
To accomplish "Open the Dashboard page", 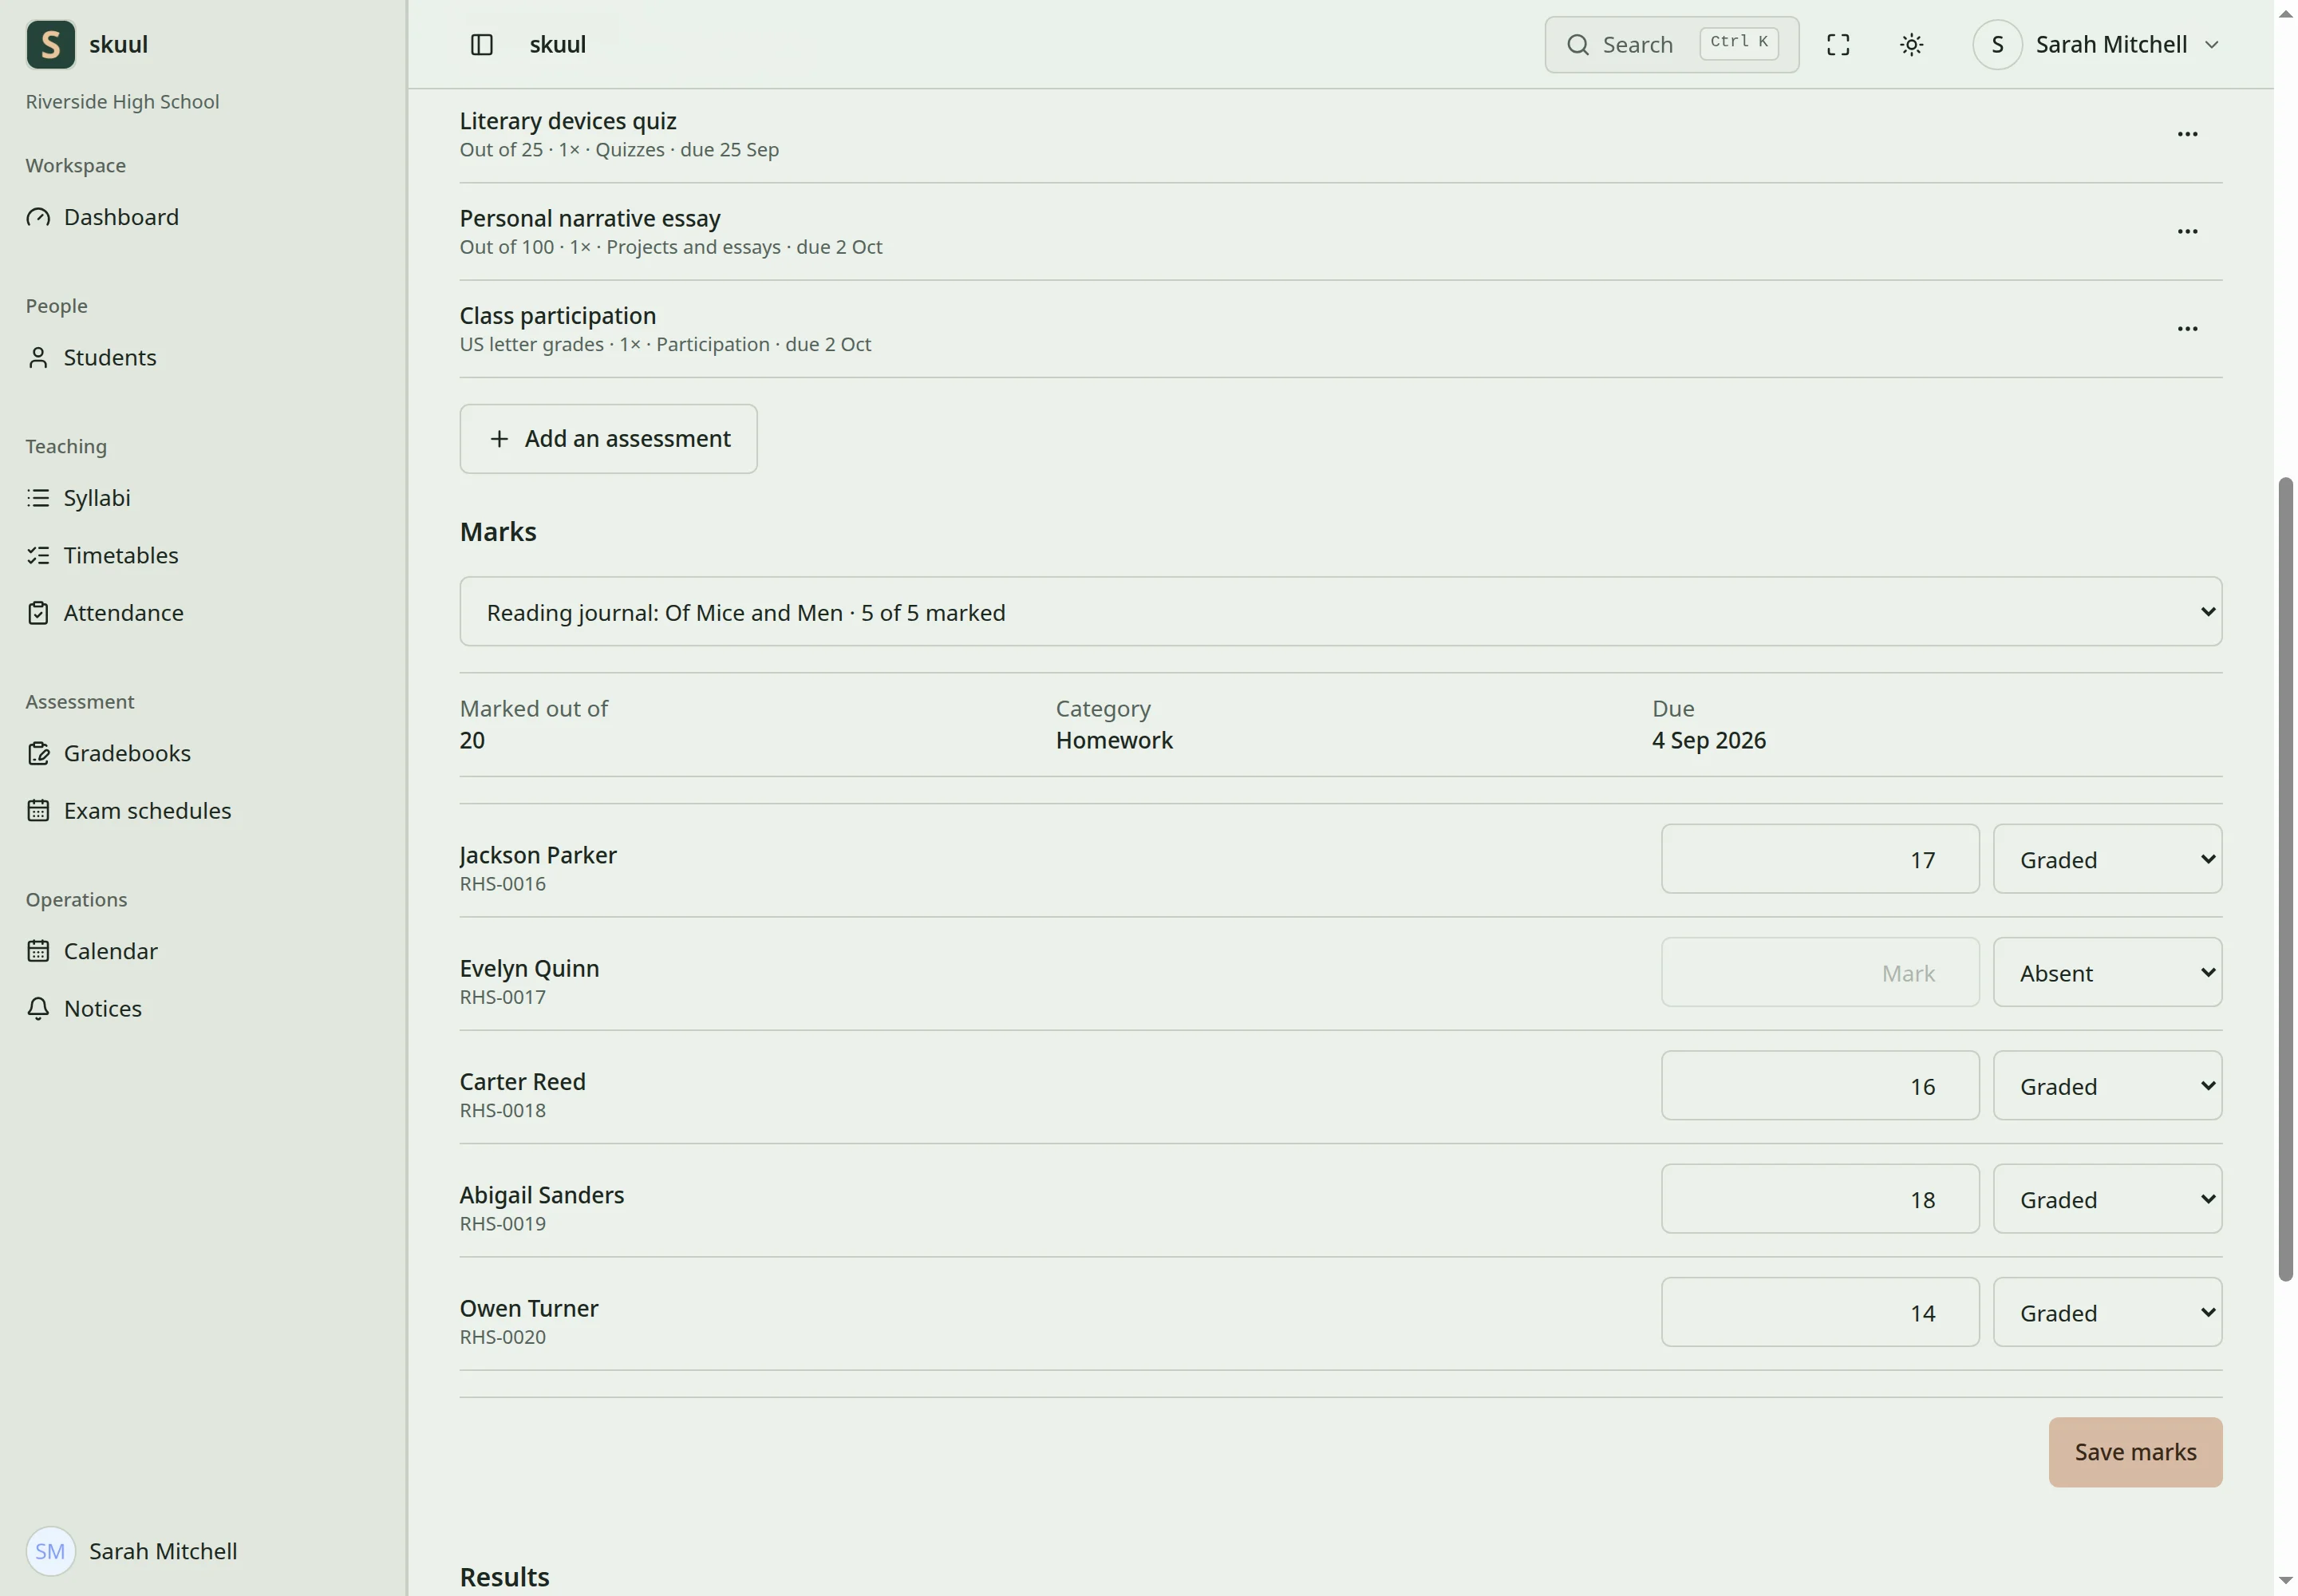I will click(x=121, y=217).
